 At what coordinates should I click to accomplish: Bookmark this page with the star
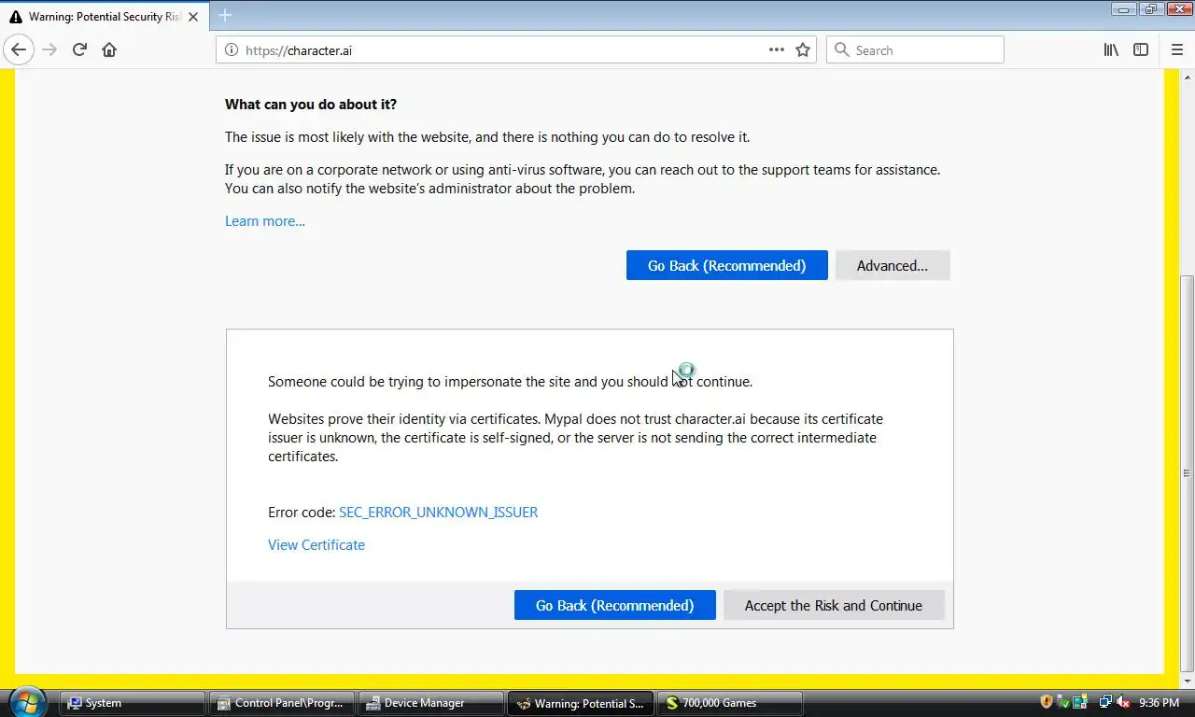(x=803, y=49)
